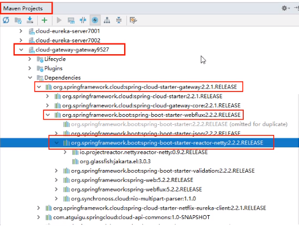Image resolution: width=299 pixels, height=227 pixels.
Task: Expand spring-webflux:5.2.2.RELEASE dependency
Action: pyautogui.click(x=56, y=189)
